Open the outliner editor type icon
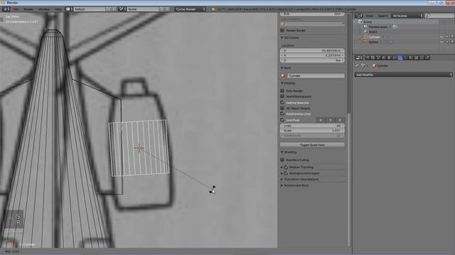This screenshot has height=255, width=455. pyautogui.click(x=359, y=16)
